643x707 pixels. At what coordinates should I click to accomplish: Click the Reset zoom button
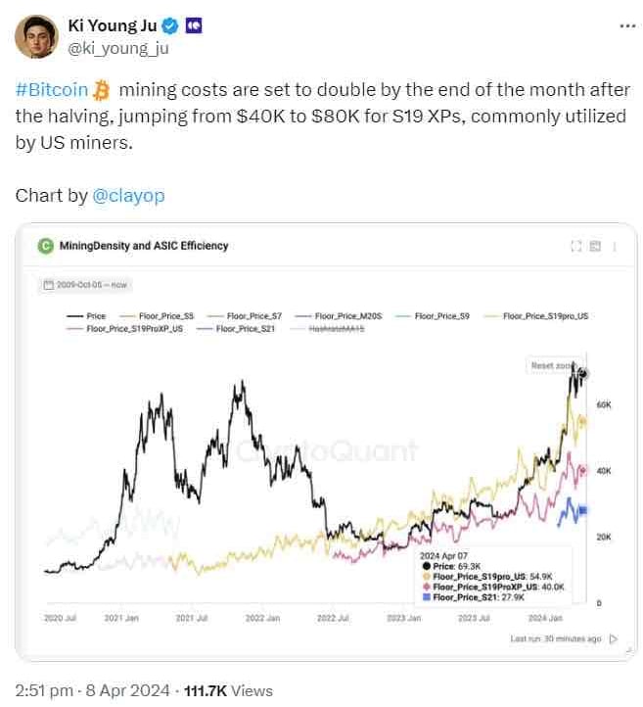pos(552,365)
